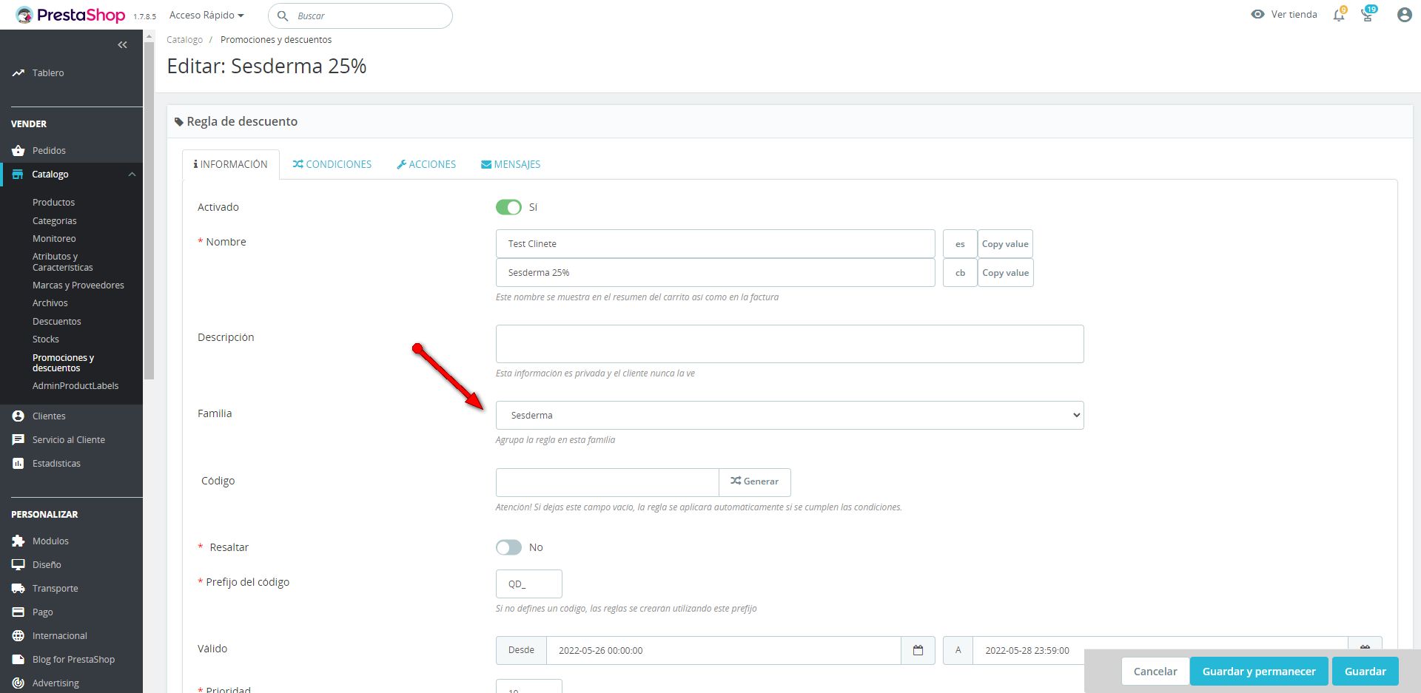
Task: Open Stocks in the sidebar
Action: coord(46,339)
